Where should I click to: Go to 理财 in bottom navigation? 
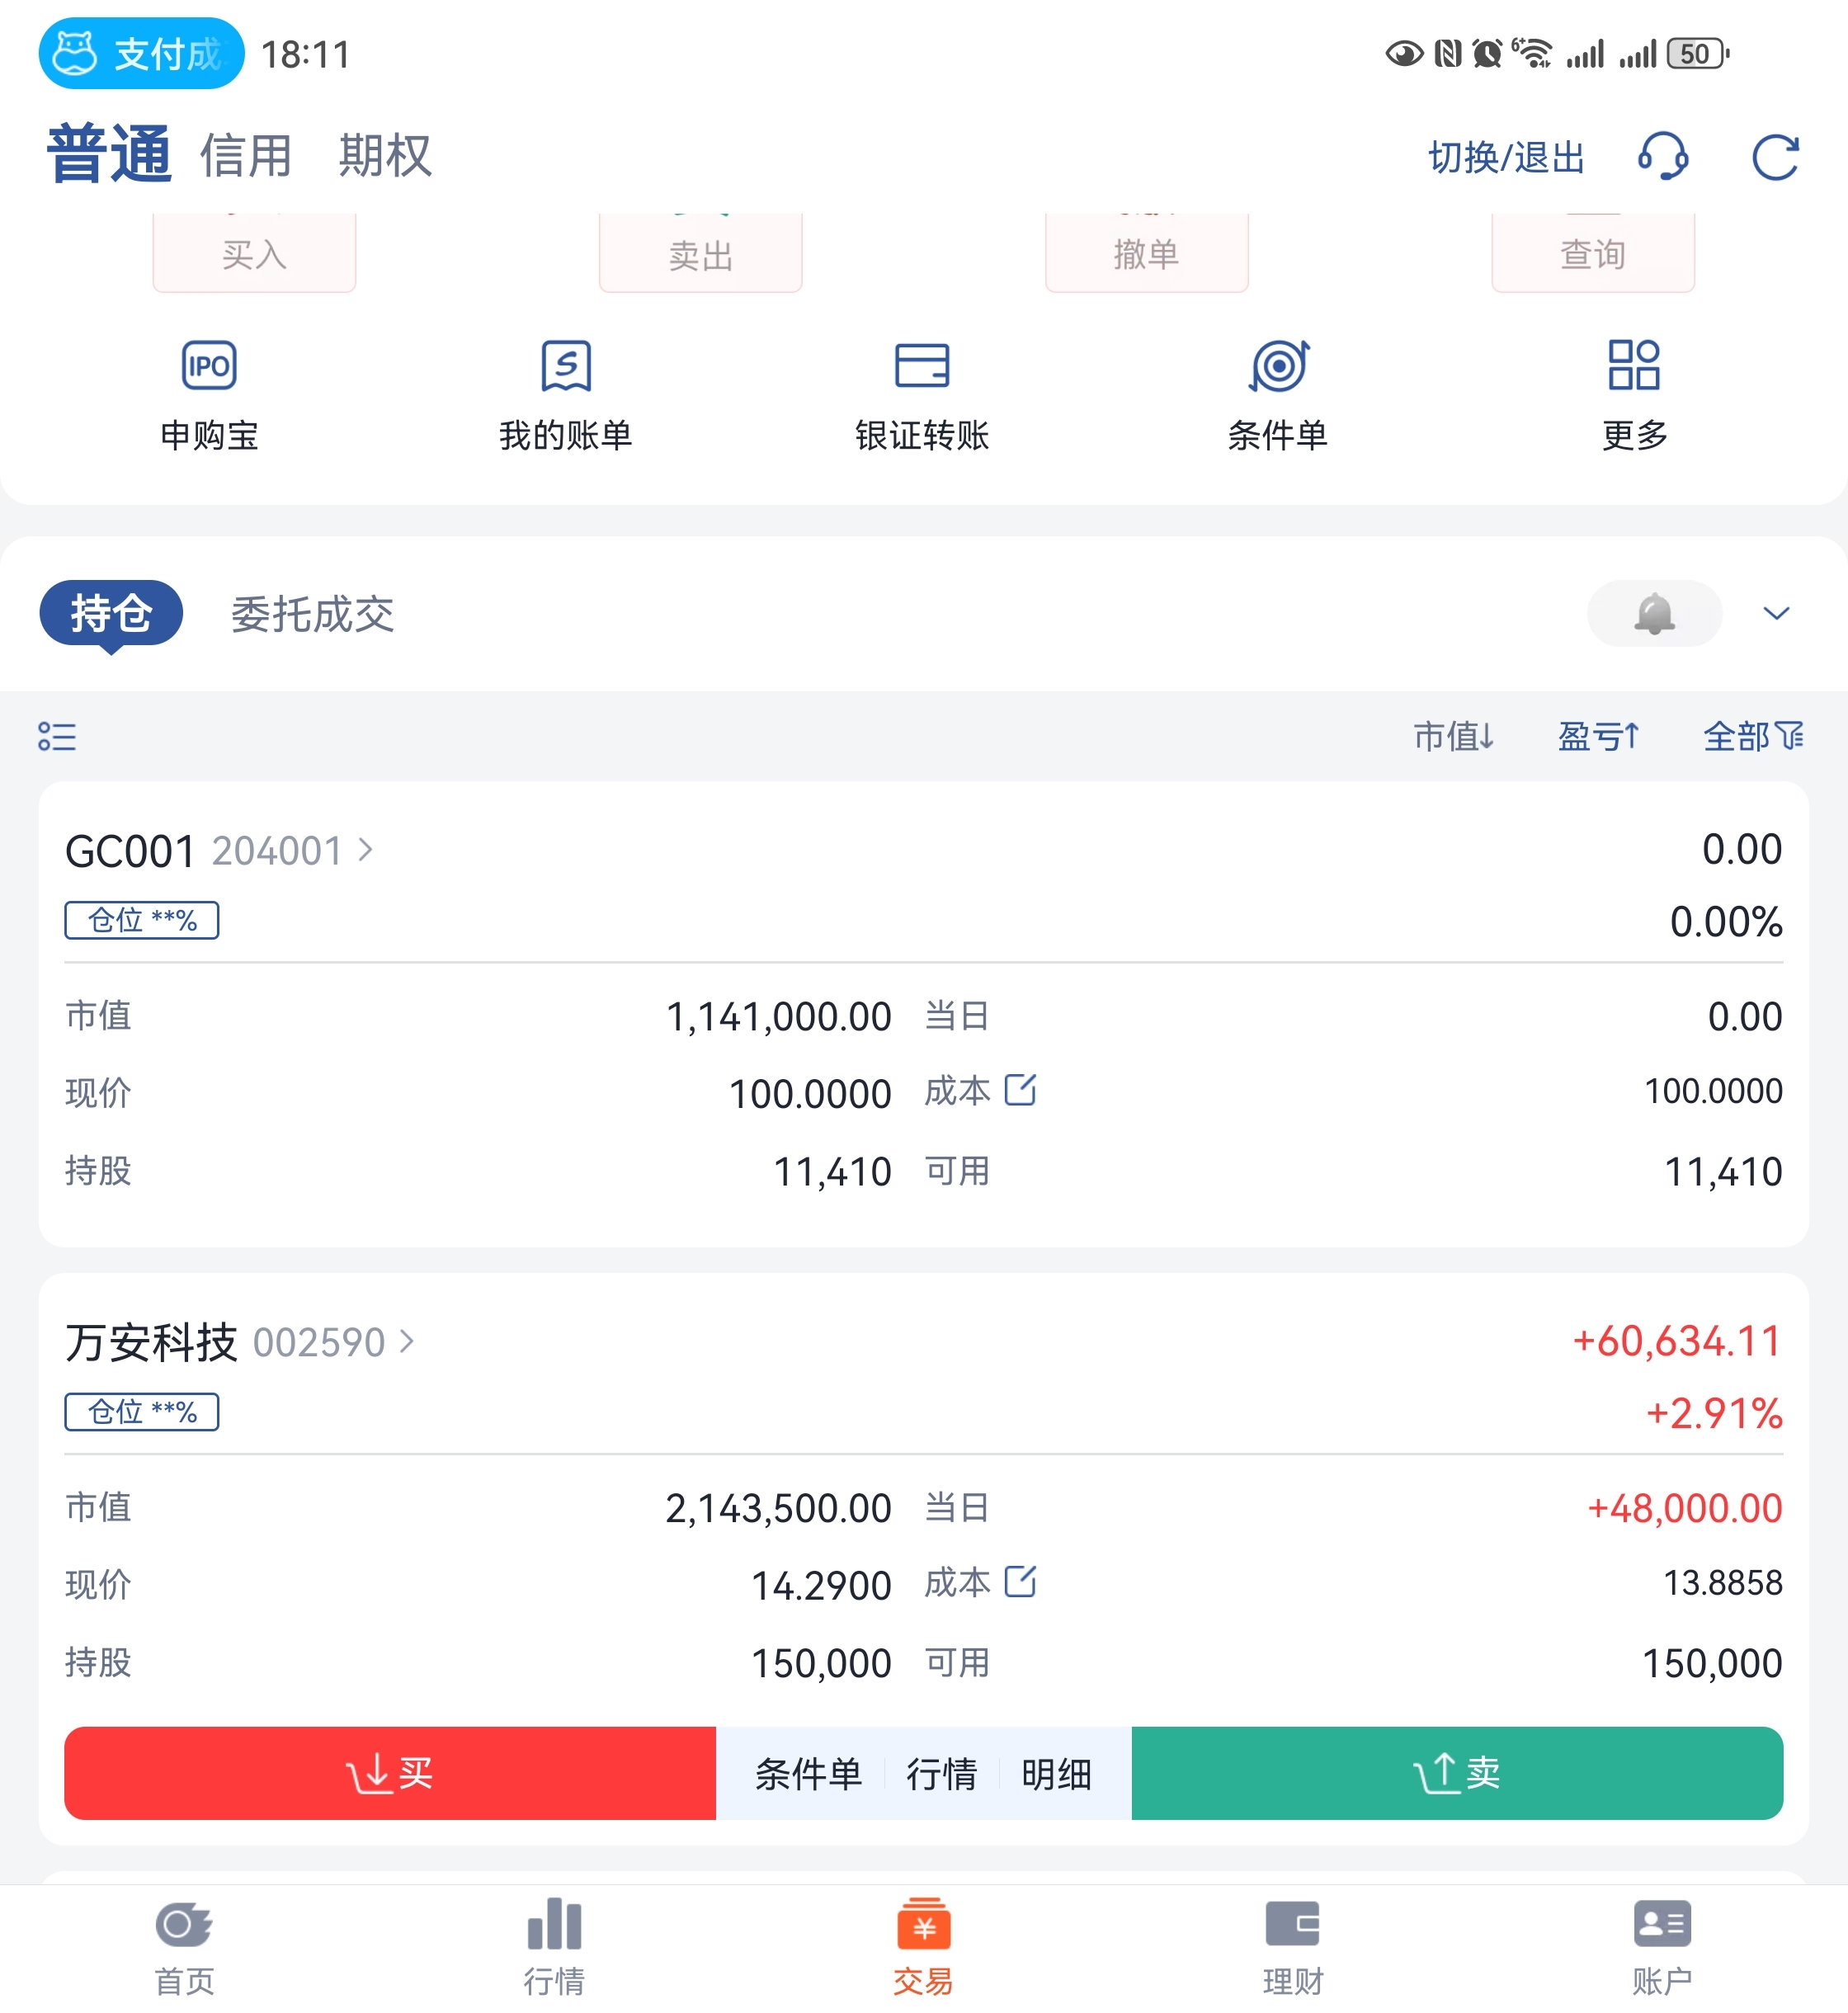click(x=1293, y=1948)
